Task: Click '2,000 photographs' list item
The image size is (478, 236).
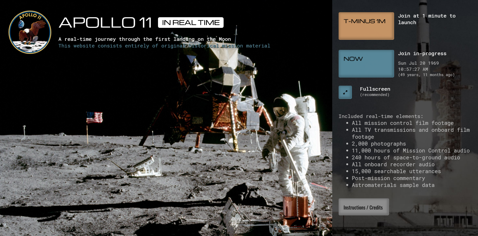Action: click(x=379, y=144)
